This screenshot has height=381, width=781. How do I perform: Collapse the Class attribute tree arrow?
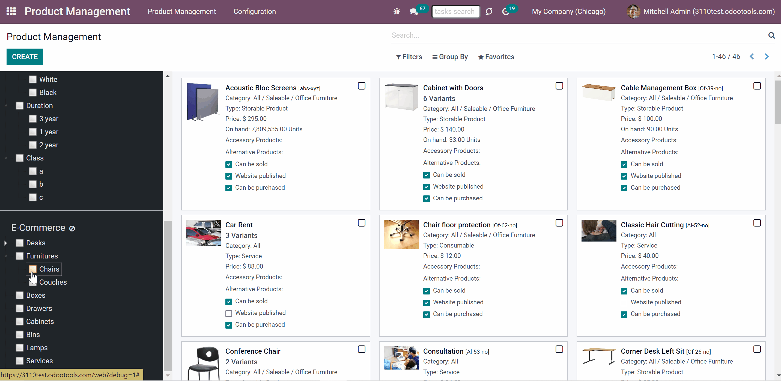coord(6,158)
